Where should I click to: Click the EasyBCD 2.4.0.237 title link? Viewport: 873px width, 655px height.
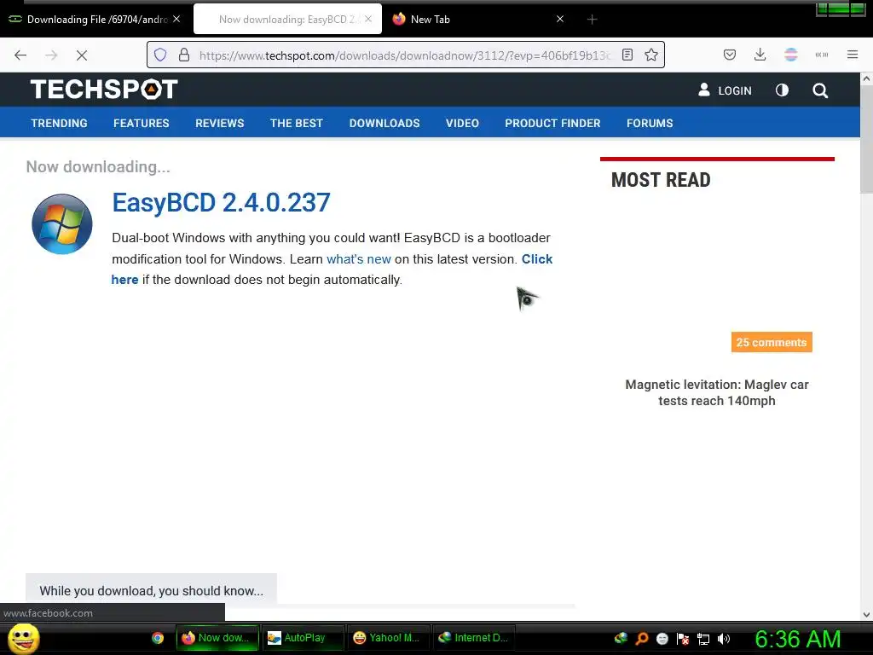pos(221,202)
